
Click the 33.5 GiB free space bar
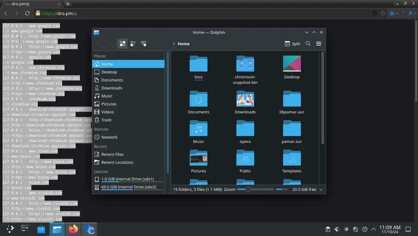(282, 189)
